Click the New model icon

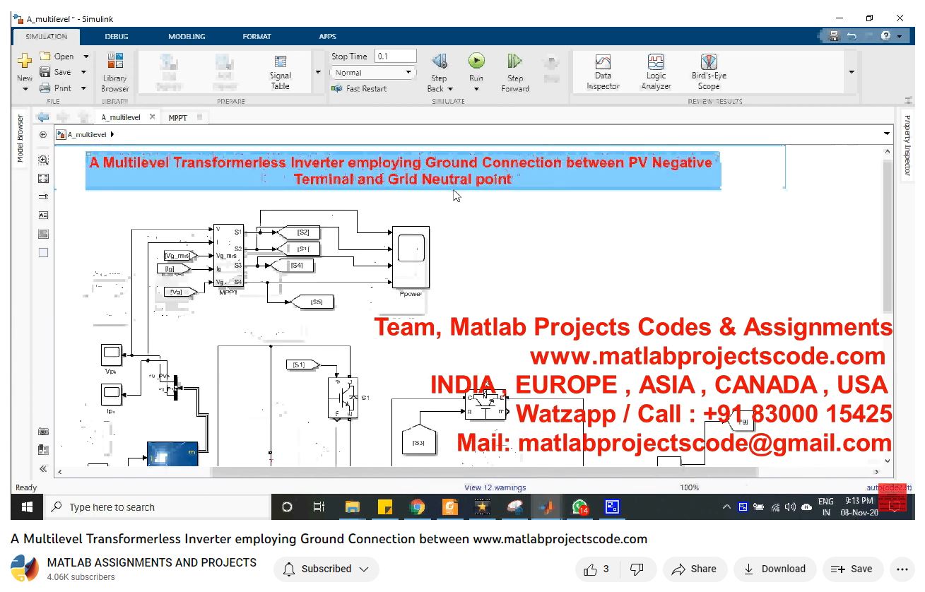coord(25,61)
